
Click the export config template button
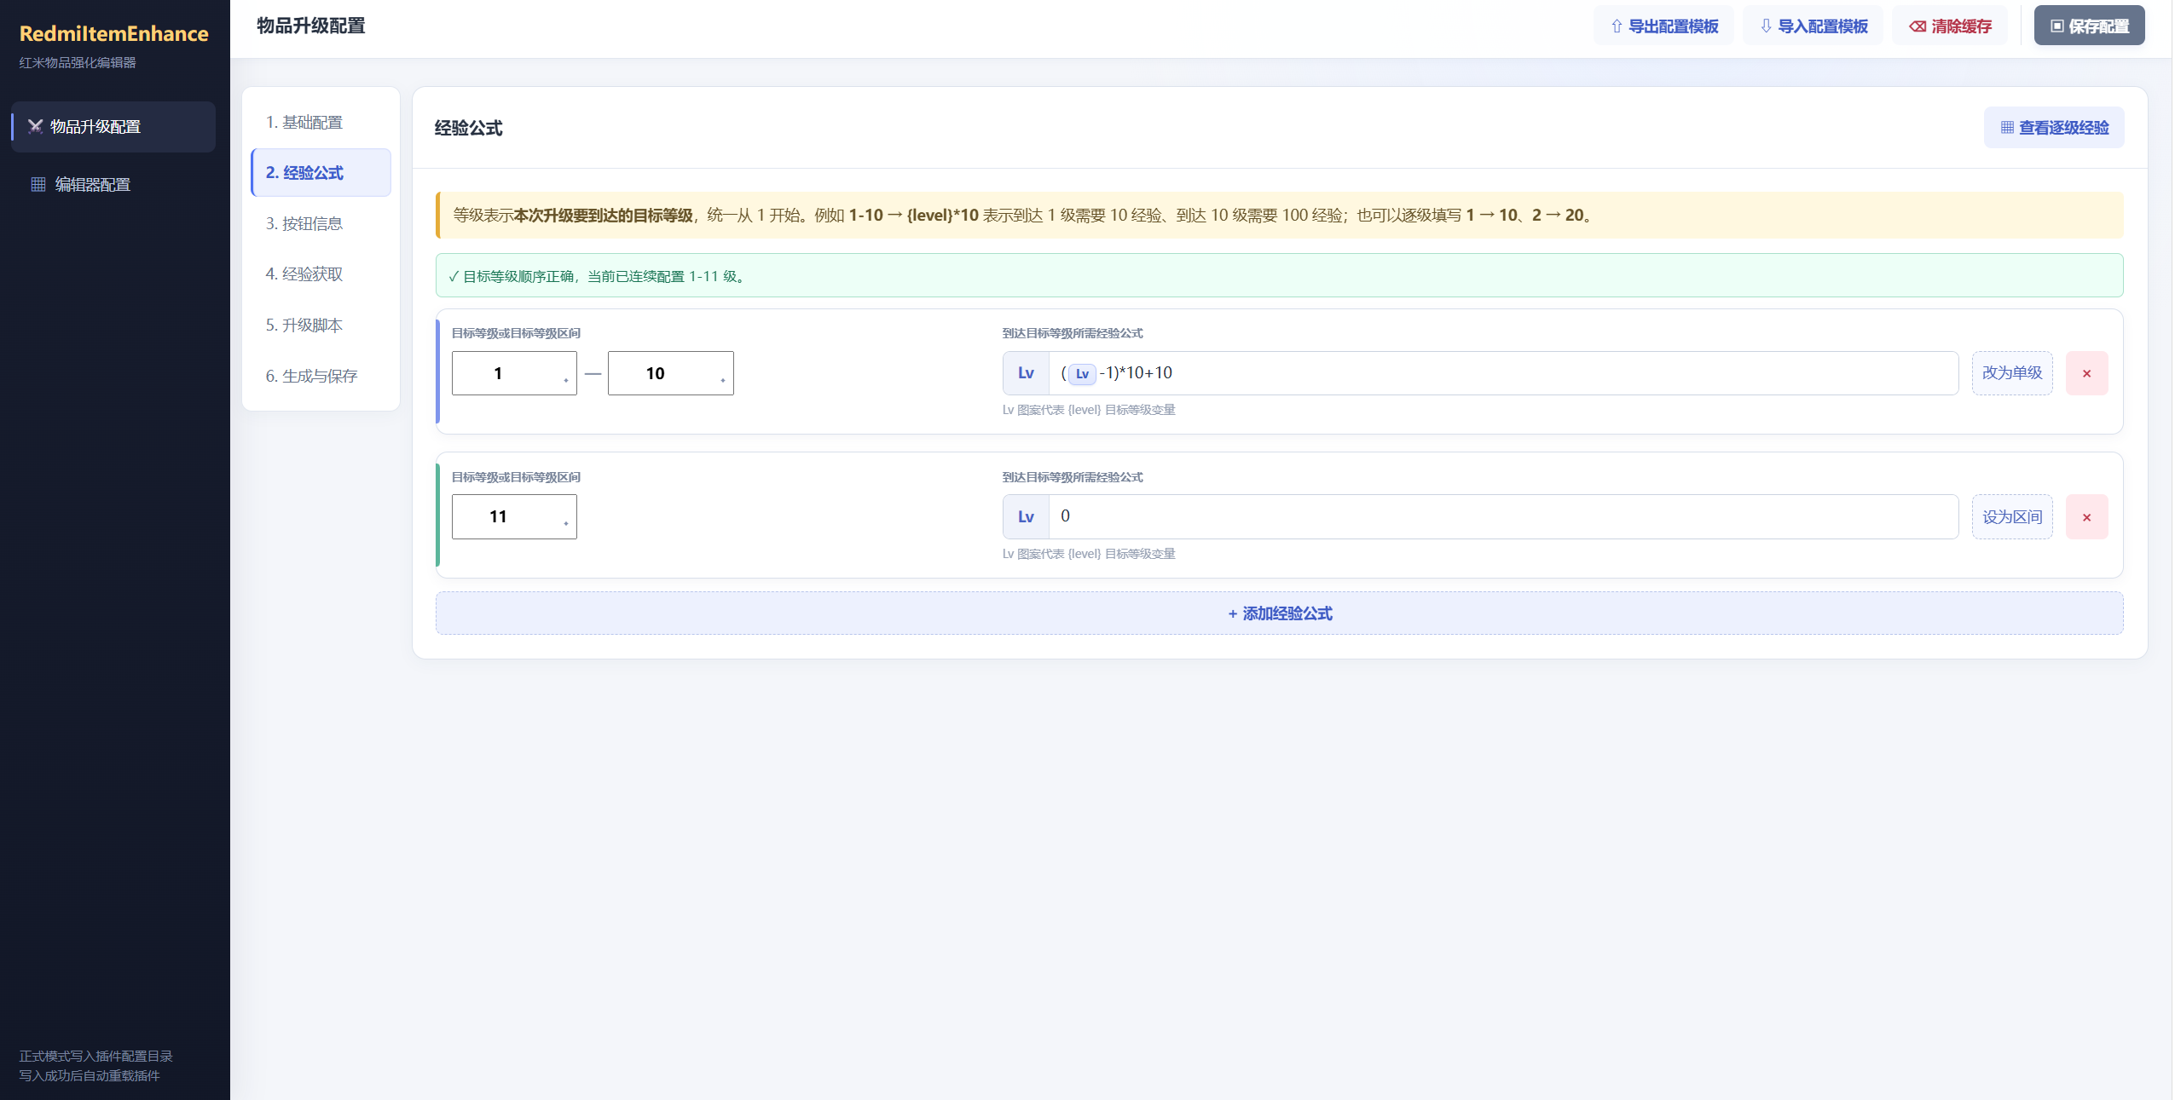click(1663, 26)
